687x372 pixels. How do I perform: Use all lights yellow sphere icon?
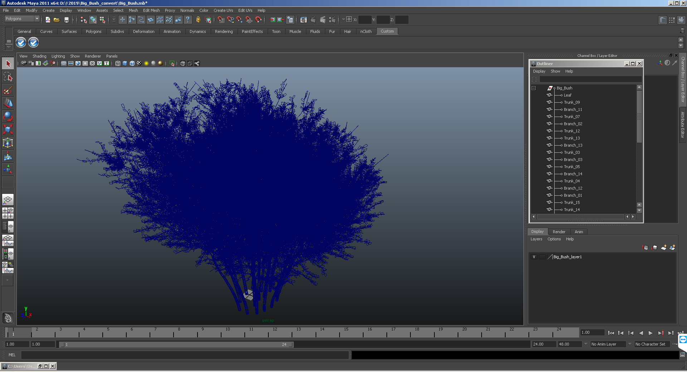pos(146,63)
